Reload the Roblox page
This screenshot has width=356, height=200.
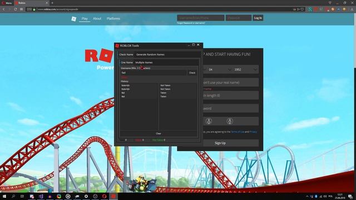(15, 9)
